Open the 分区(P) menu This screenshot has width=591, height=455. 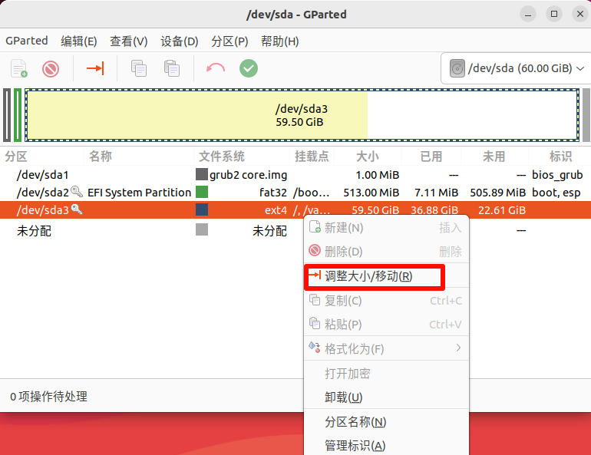point(229,41)
